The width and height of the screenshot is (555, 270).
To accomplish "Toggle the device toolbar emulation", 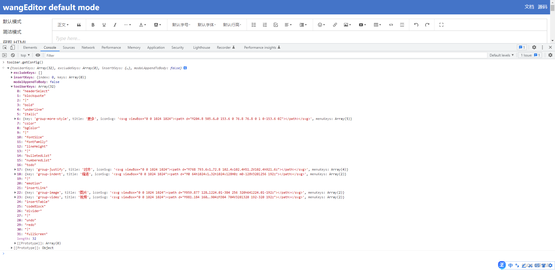I will (12, 48).
